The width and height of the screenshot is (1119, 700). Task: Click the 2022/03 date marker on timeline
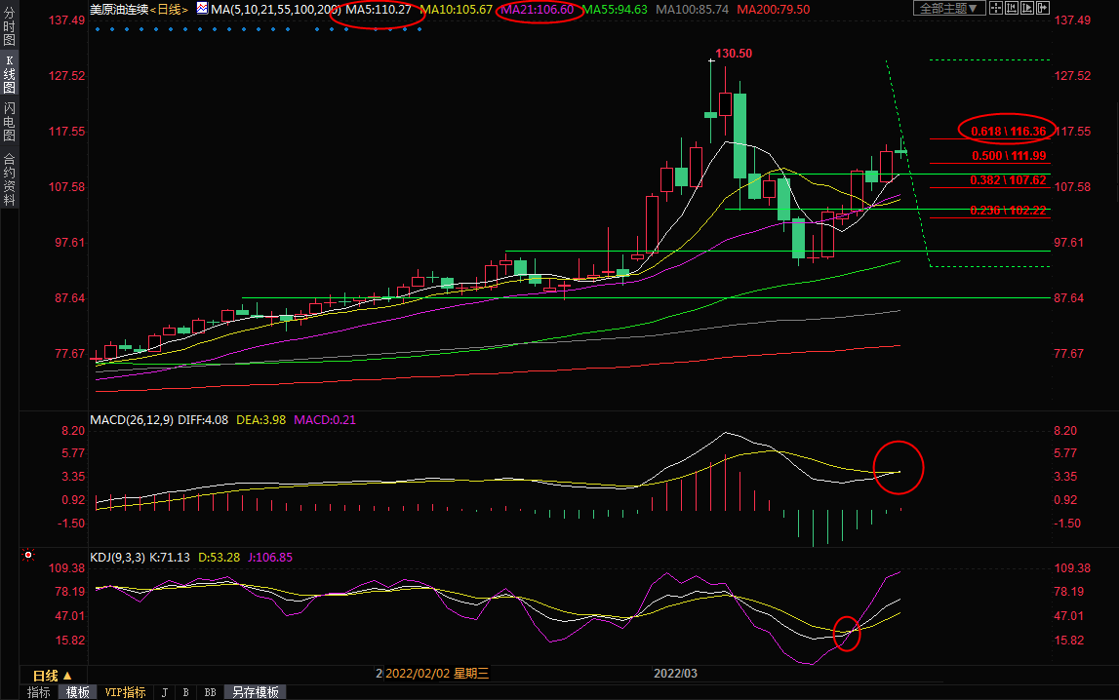(675, 674)
